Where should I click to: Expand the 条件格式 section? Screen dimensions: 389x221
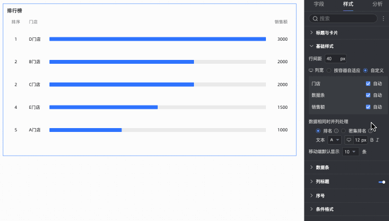324,209
